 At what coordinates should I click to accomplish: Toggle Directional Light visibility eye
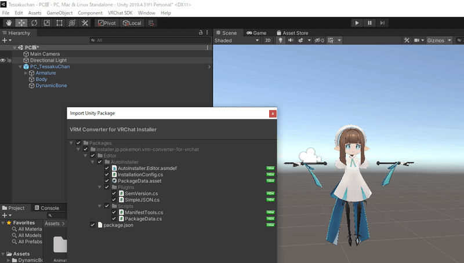click(3, 60)
